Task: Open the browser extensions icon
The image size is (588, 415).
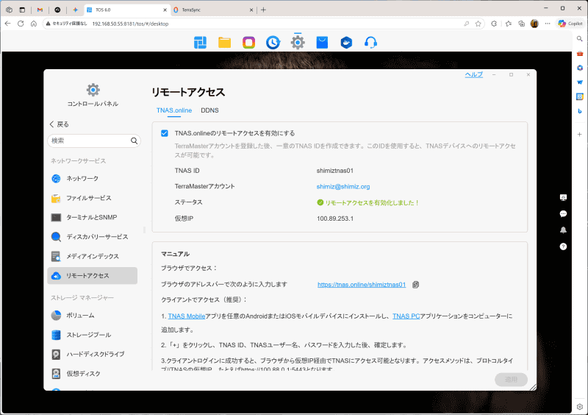Action: click(494, 24)
